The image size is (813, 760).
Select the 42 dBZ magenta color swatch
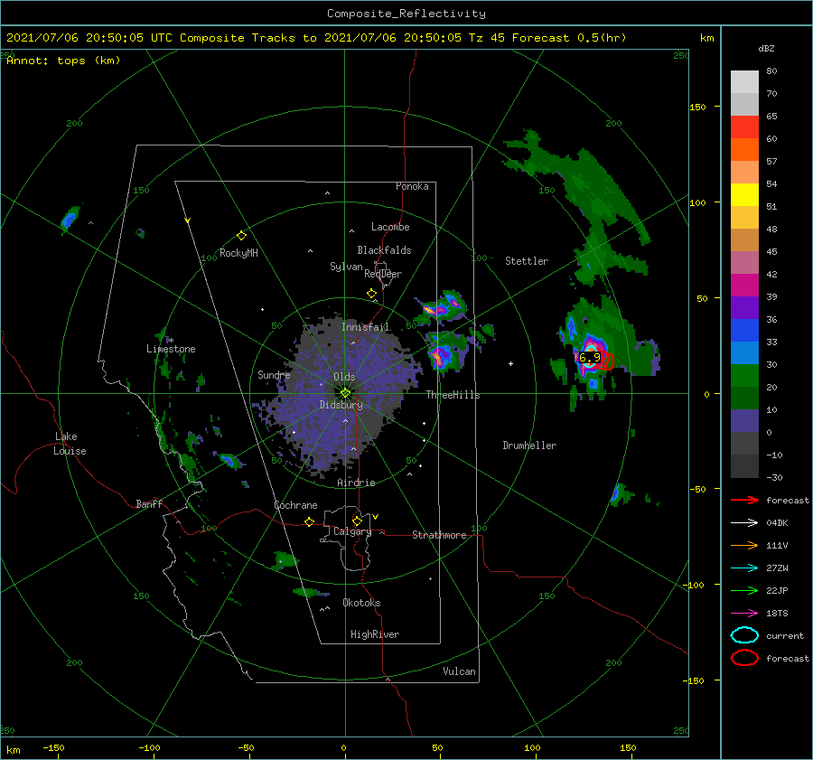pyautogui.click(x=744, y=285)
